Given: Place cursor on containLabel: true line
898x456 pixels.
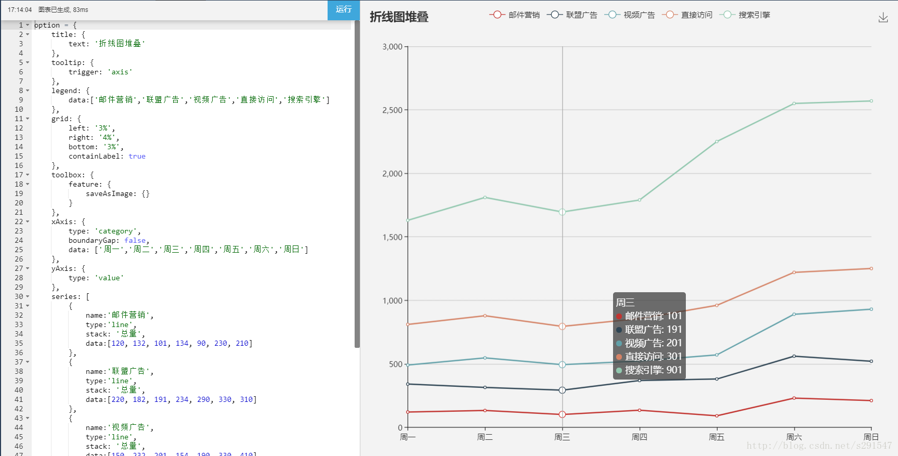Looking at the screenshot, I should coord(107,156).
